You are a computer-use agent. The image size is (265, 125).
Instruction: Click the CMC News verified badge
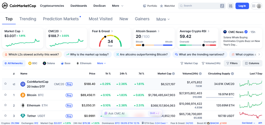pos(246,32)
